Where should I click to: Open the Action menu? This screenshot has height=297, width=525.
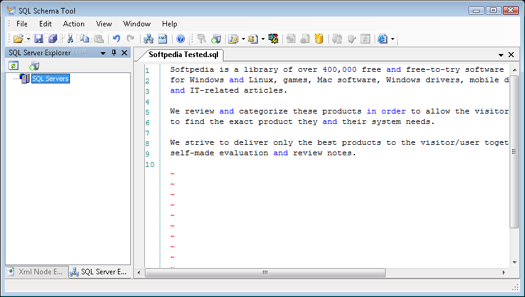(74, 24)
